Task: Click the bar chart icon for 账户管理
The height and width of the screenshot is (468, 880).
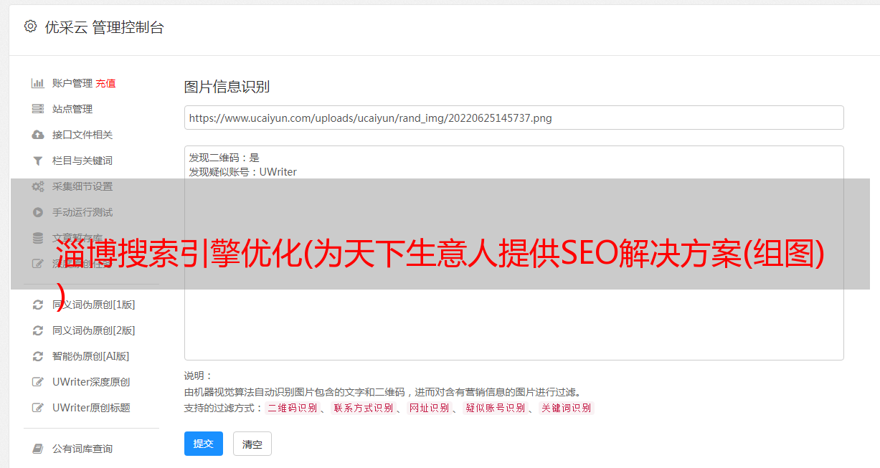Action: pyautogui.click(x=38, y=83)
